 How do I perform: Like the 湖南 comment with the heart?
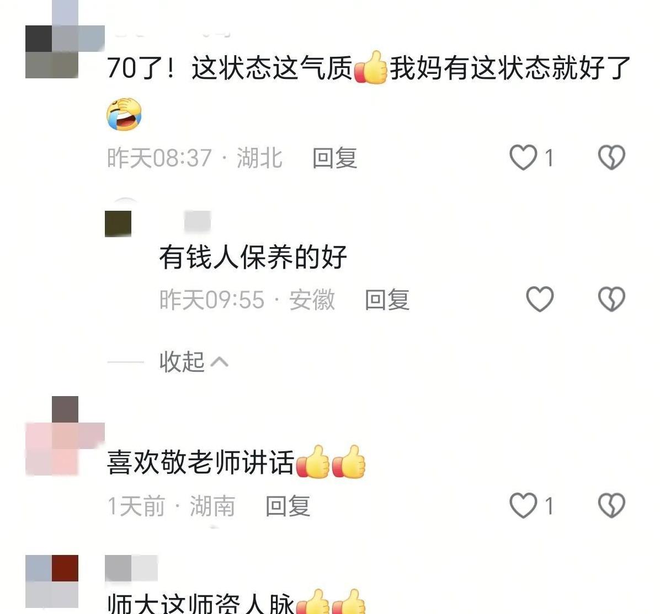523,505
